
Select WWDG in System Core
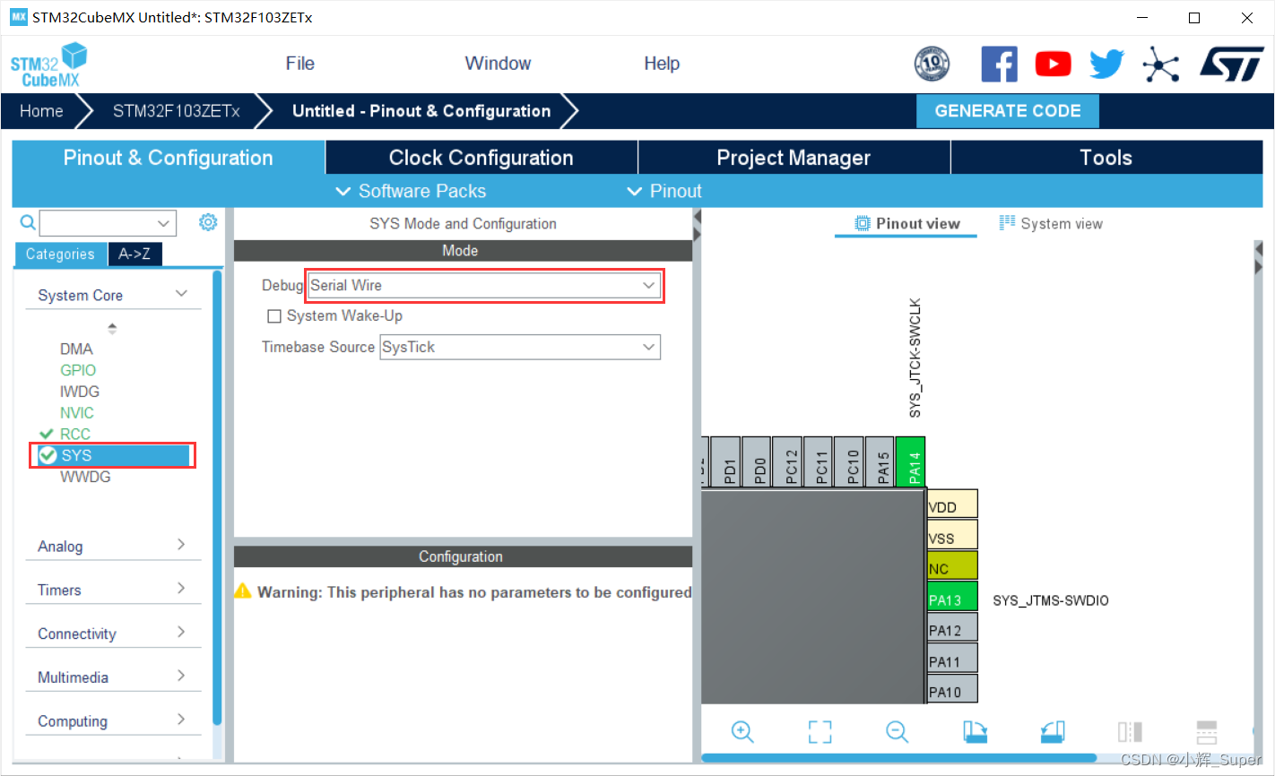[85, 477]
